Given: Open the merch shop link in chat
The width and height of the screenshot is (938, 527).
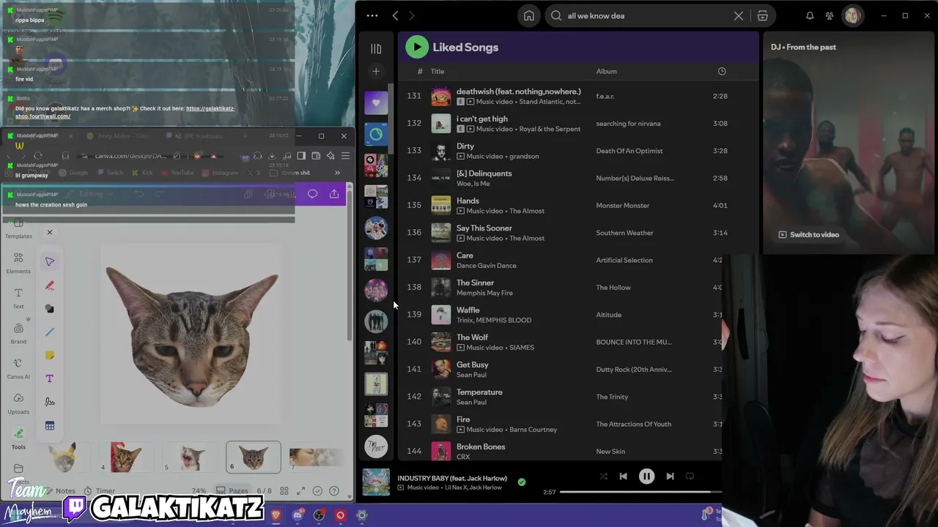Looking at the screenshot, I should click(x=125, y=113).
